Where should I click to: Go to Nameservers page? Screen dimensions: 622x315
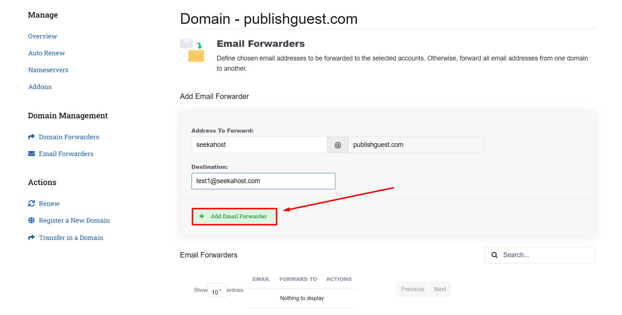tap(48, 70)
